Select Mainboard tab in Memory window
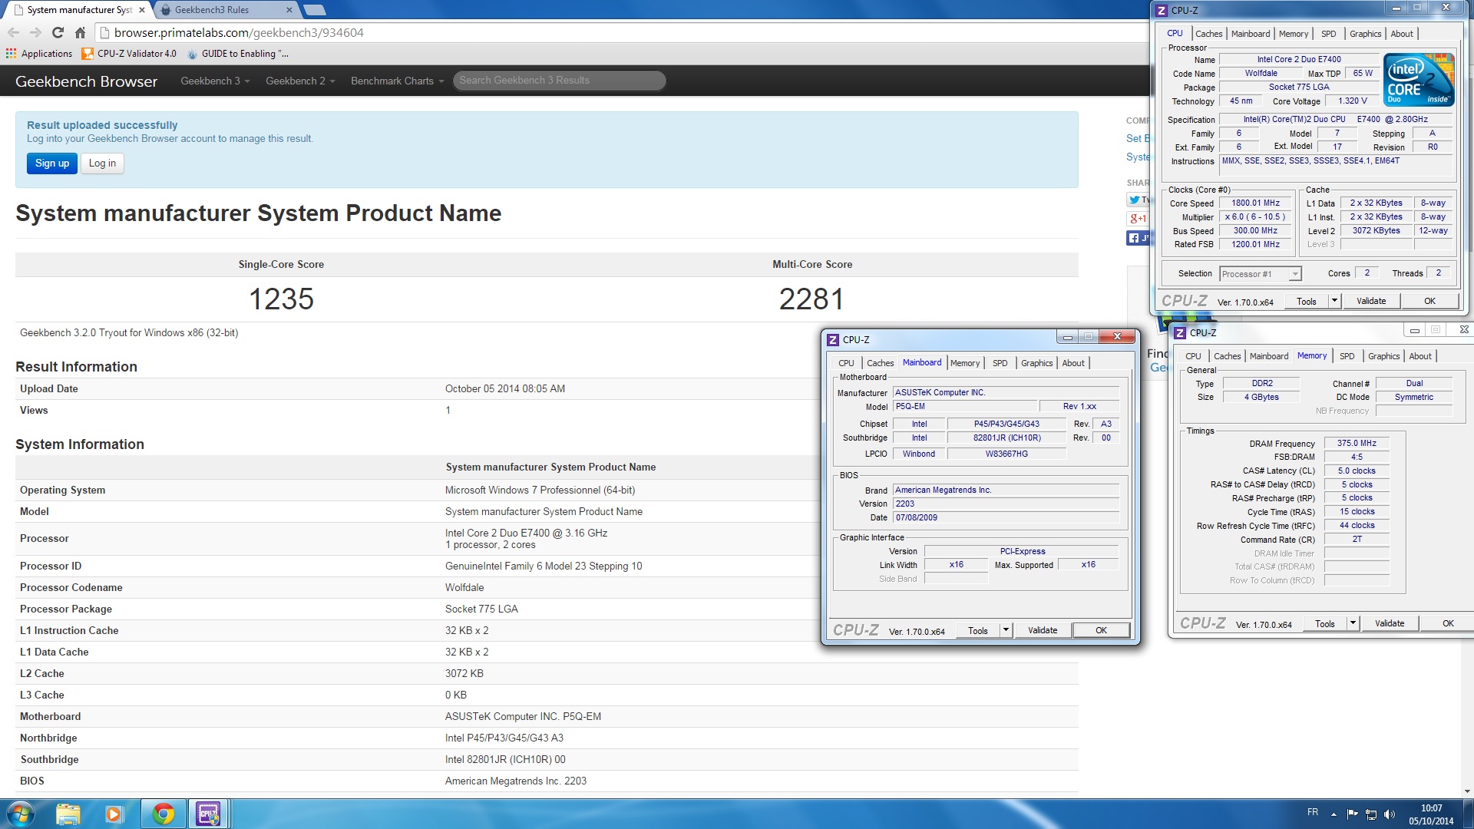The width and height of the screenshot is (1474, 829). [1268, 356]
